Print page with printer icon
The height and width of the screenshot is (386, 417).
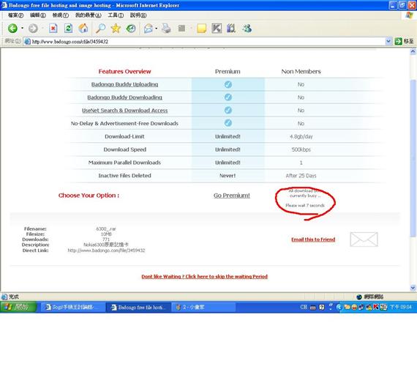pyautogui.click(x=166, y=29)
